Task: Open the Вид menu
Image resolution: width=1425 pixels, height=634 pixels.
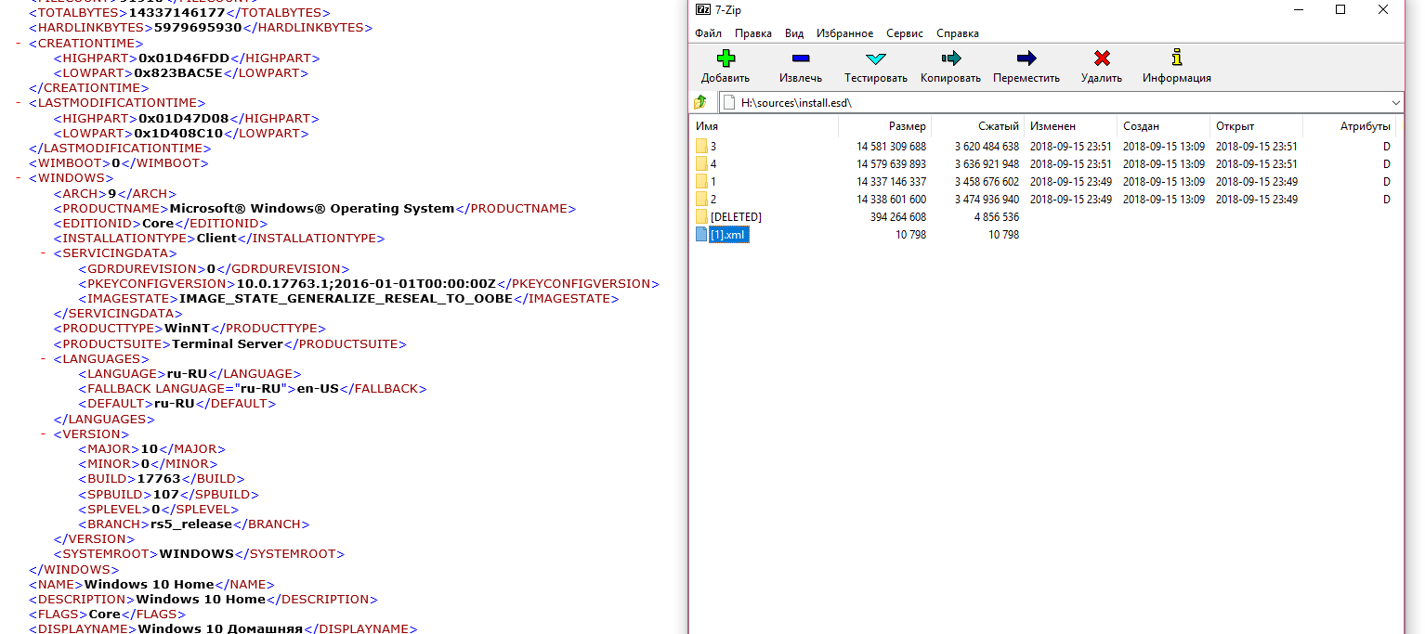Action: [794, 33]
